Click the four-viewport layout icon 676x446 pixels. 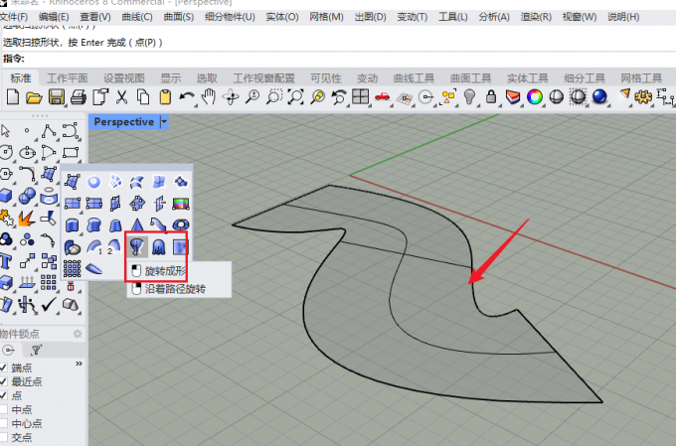(360, 97)
